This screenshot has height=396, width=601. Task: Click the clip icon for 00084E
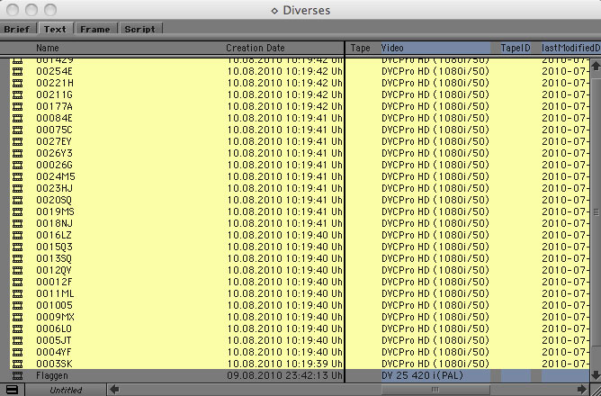pos(17,118)
